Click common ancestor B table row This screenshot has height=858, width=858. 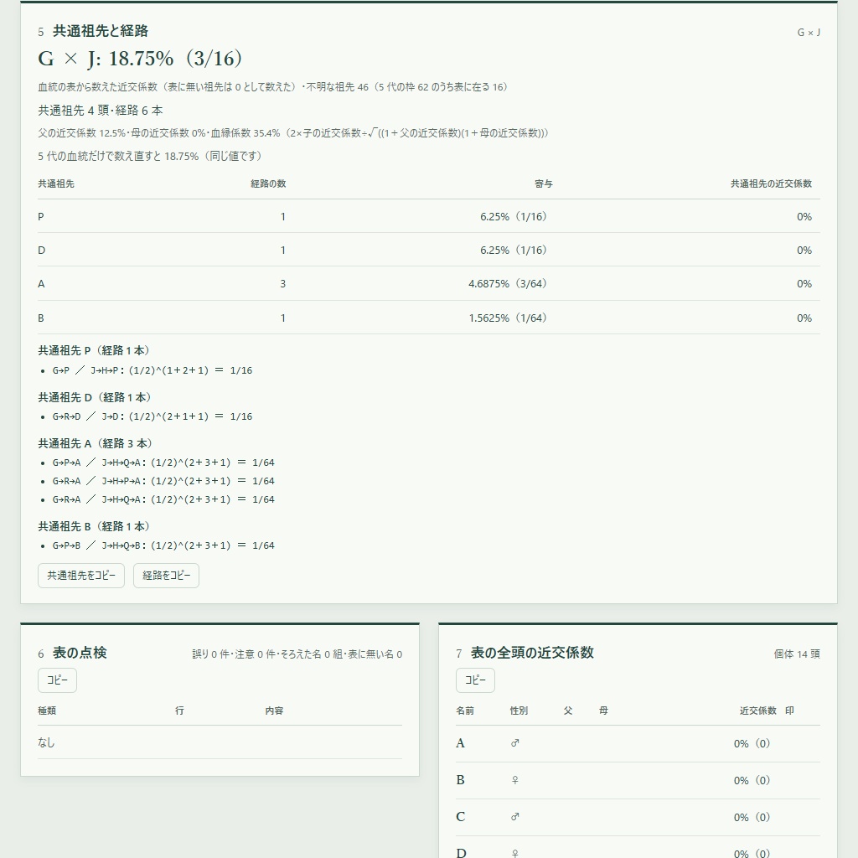(429, 318)
